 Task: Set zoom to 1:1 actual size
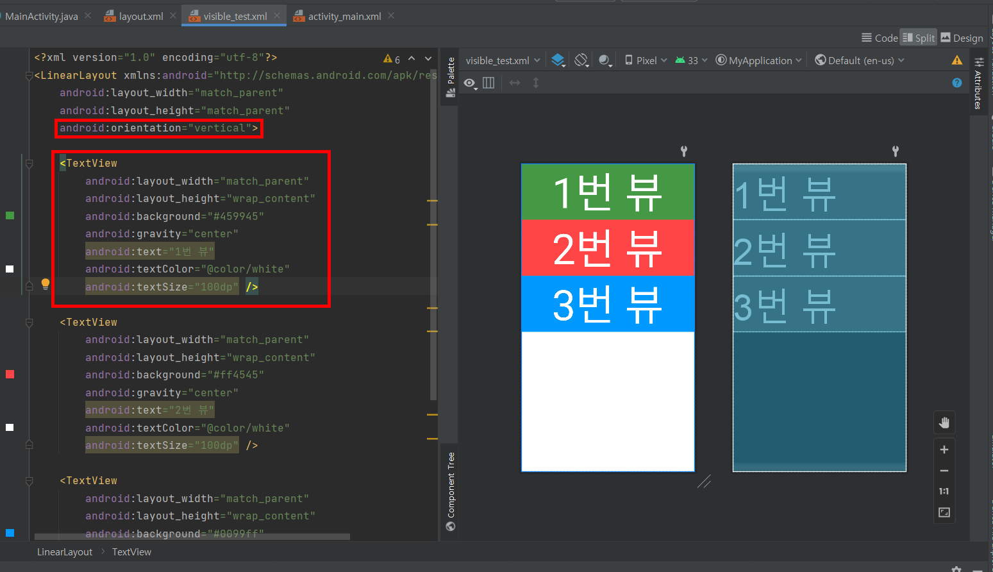tap(944, 491)
